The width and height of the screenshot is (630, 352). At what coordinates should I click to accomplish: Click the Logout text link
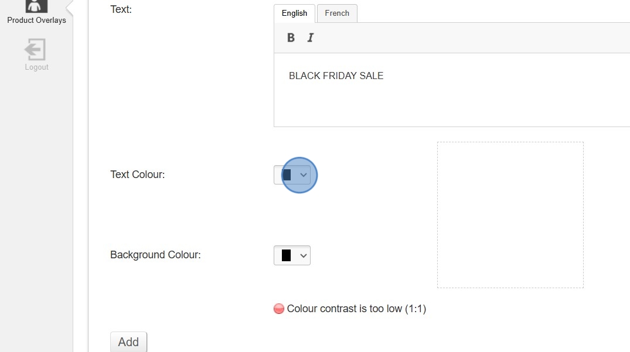tap(36, 67)
